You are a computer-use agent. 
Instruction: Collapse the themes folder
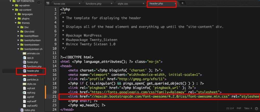[16, 23]
